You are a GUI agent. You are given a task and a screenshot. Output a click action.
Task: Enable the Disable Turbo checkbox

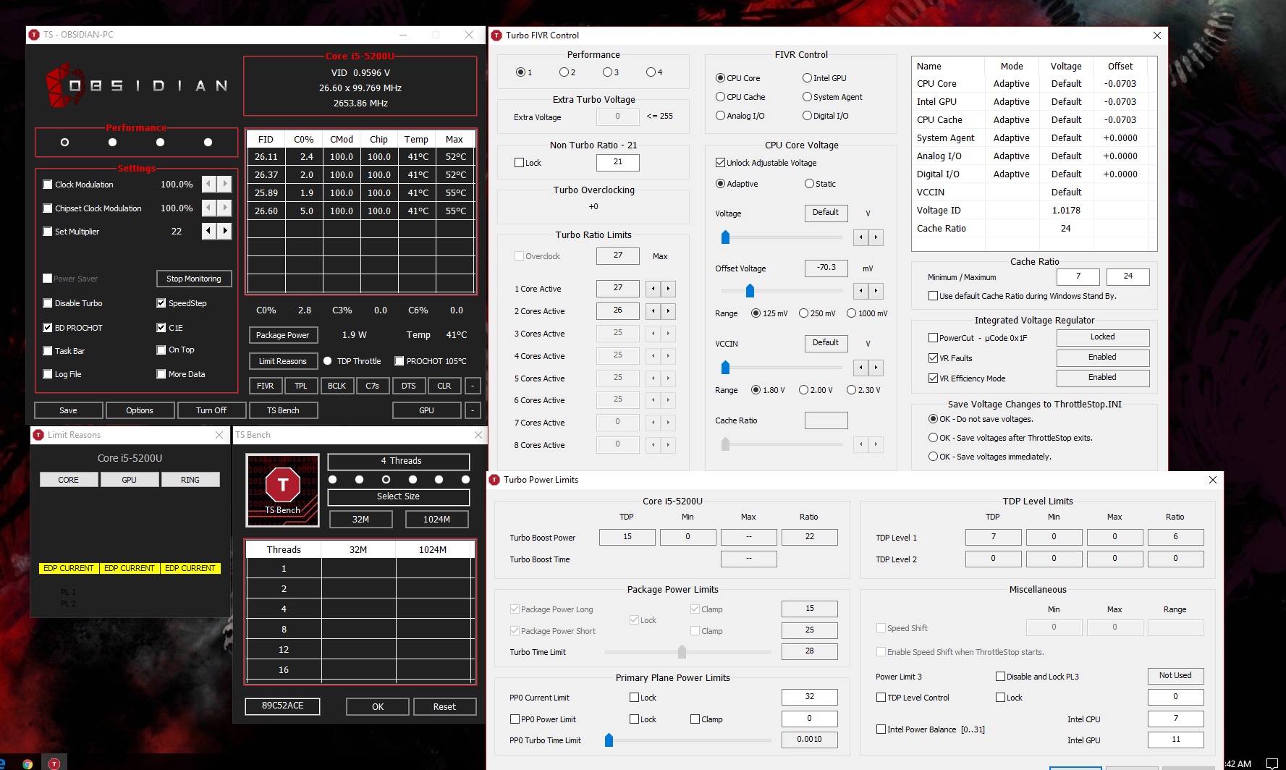(48, 303)
